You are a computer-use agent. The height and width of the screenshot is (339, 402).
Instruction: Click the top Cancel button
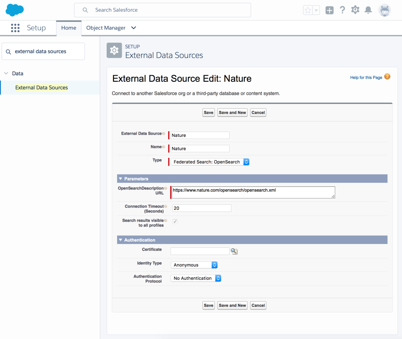[x=258, y=113]
